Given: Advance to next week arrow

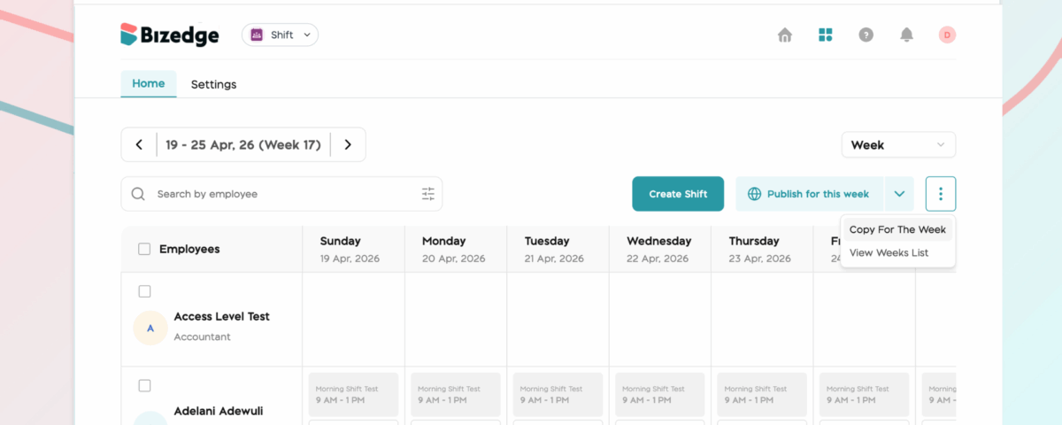Looking at the screenshot, I should point(348,144).
